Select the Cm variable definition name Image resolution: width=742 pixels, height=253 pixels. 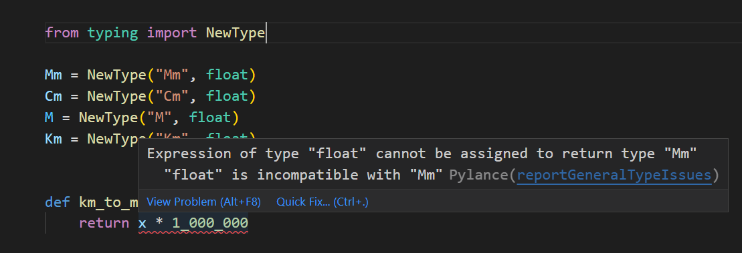tap(54, 96)
